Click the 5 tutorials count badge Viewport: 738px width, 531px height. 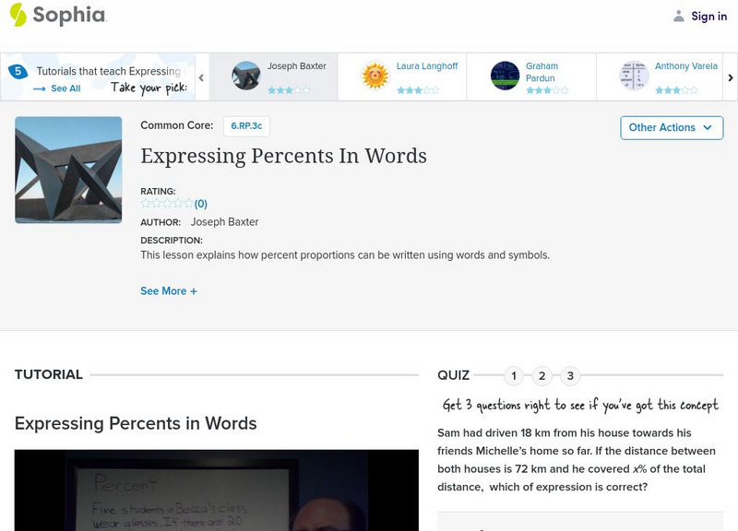pyautogui.click(x=18, y=71)
